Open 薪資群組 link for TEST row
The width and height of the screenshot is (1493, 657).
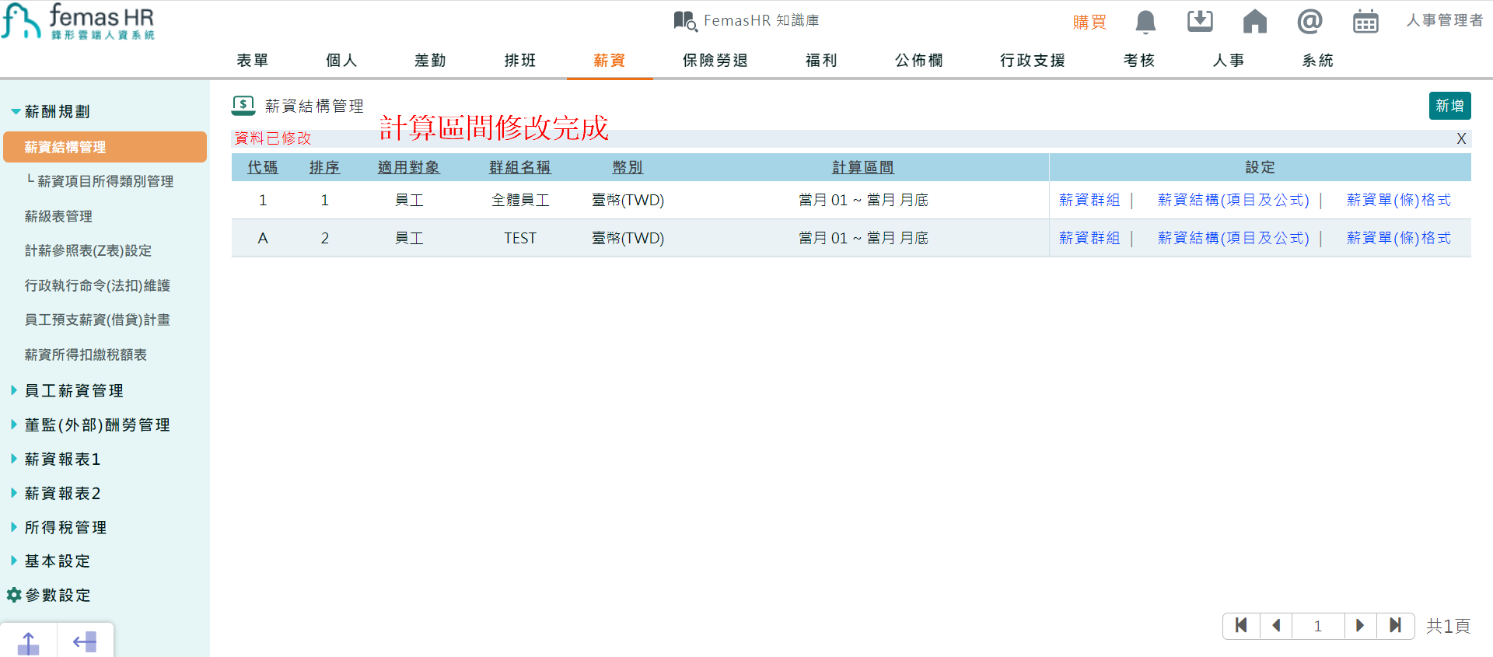(x=1089, y=238)
